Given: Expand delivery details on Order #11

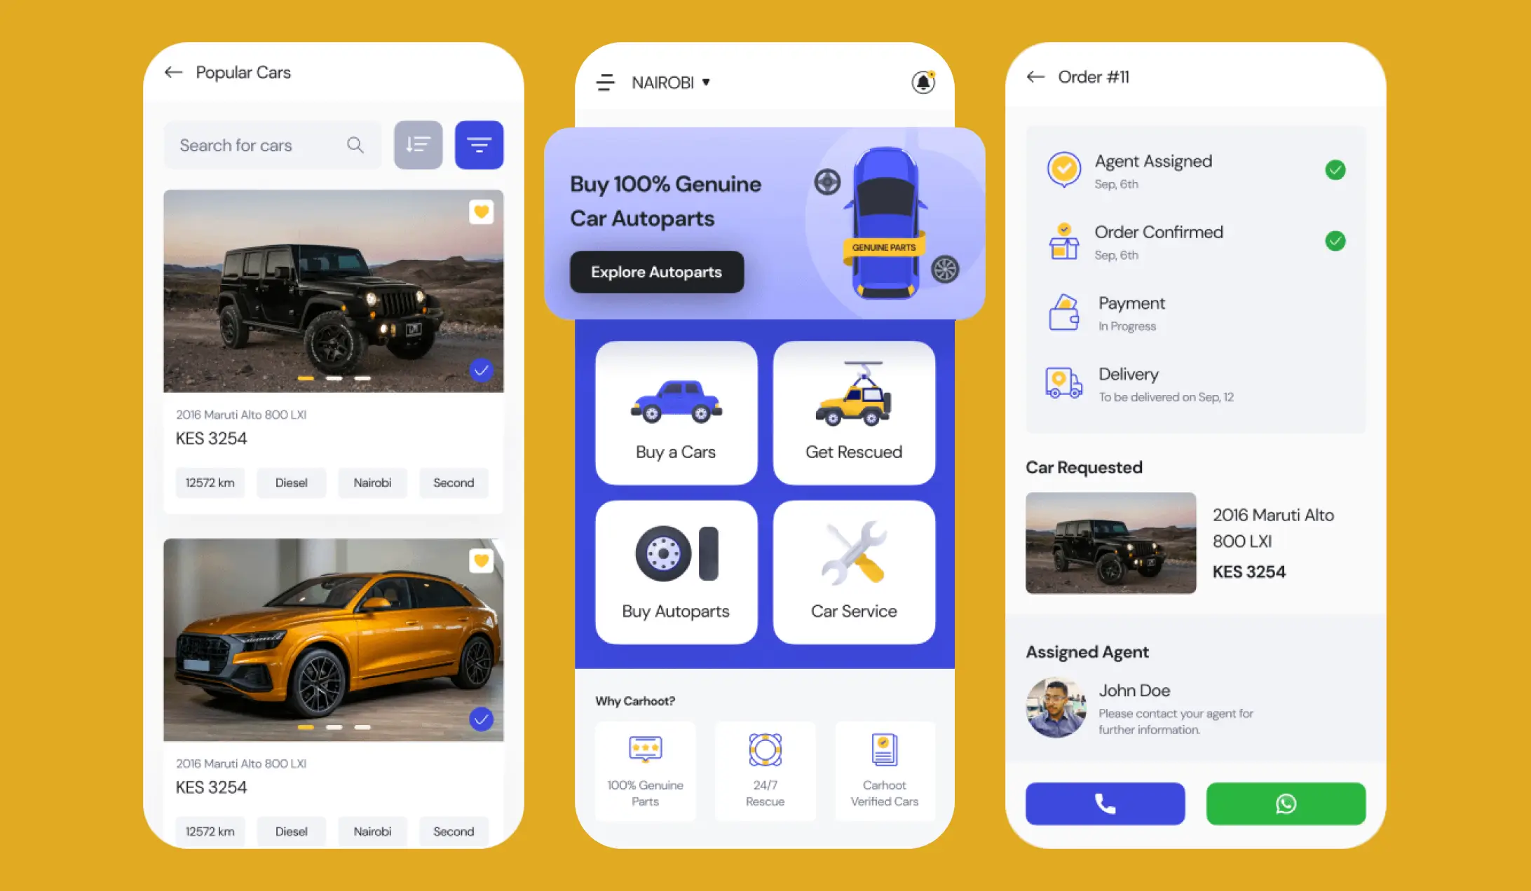Looking at the screenshot, I should click(1186, 385).
